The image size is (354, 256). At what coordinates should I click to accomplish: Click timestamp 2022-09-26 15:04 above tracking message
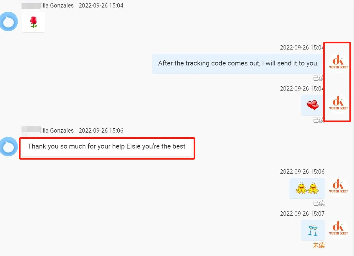[x=302, y=48]
